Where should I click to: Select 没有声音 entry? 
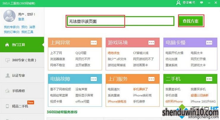point(81,89)
